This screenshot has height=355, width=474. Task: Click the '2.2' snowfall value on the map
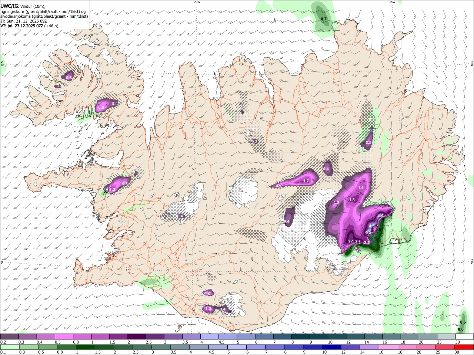367,243
